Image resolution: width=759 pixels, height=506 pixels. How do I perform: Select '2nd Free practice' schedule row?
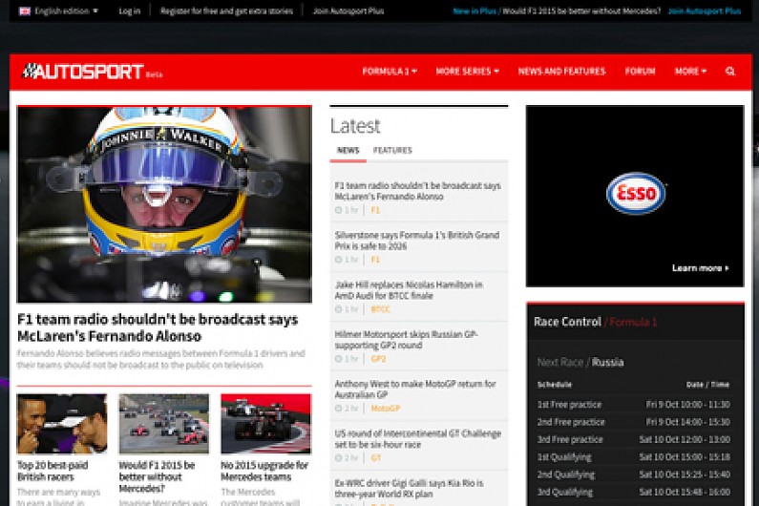(x=634, y=422)
